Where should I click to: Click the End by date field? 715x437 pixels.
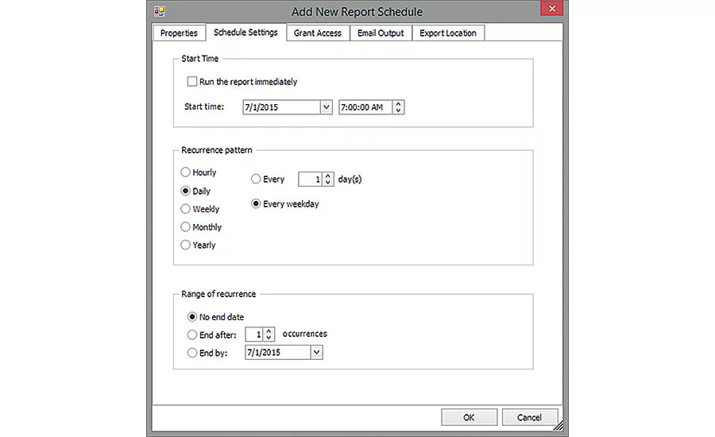(278, 352)
